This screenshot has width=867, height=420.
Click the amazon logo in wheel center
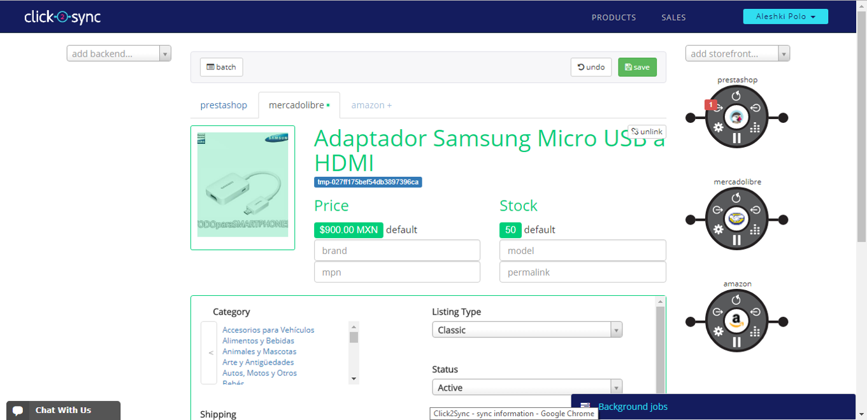pyautogui.click(x=737, y=321)
